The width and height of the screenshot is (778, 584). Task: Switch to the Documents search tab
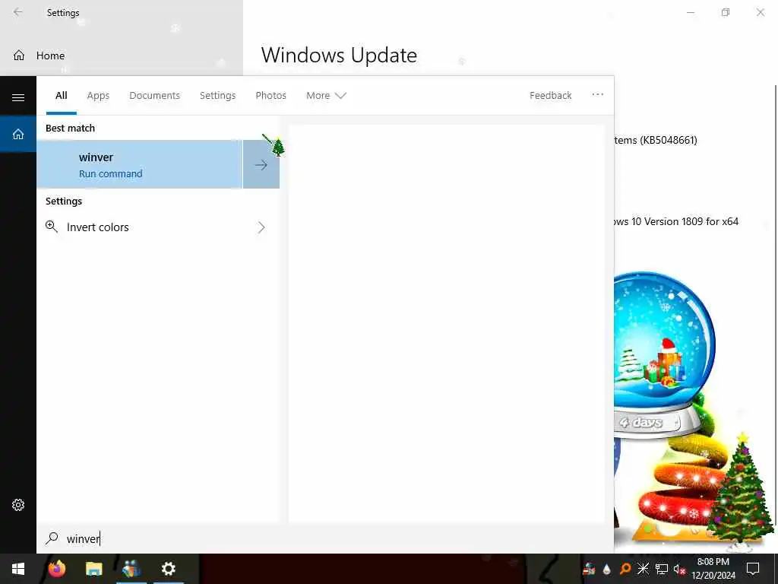point(154,95)
